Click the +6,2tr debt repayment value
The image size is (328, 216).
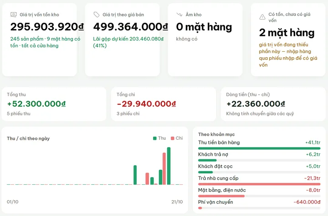point(313,155)
